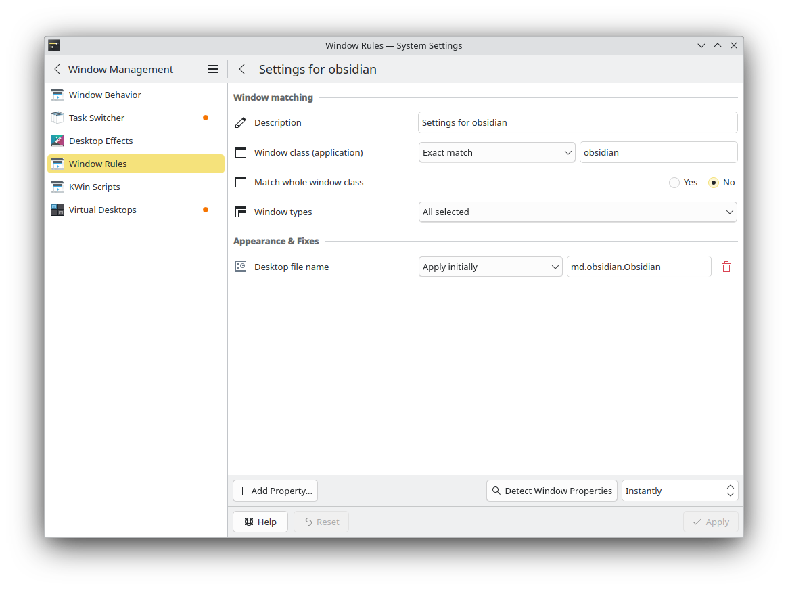The height and width of the screenshot is (590, 788).
Task: Select Yes for Match whole window class
Action: (x=674, y=182)
